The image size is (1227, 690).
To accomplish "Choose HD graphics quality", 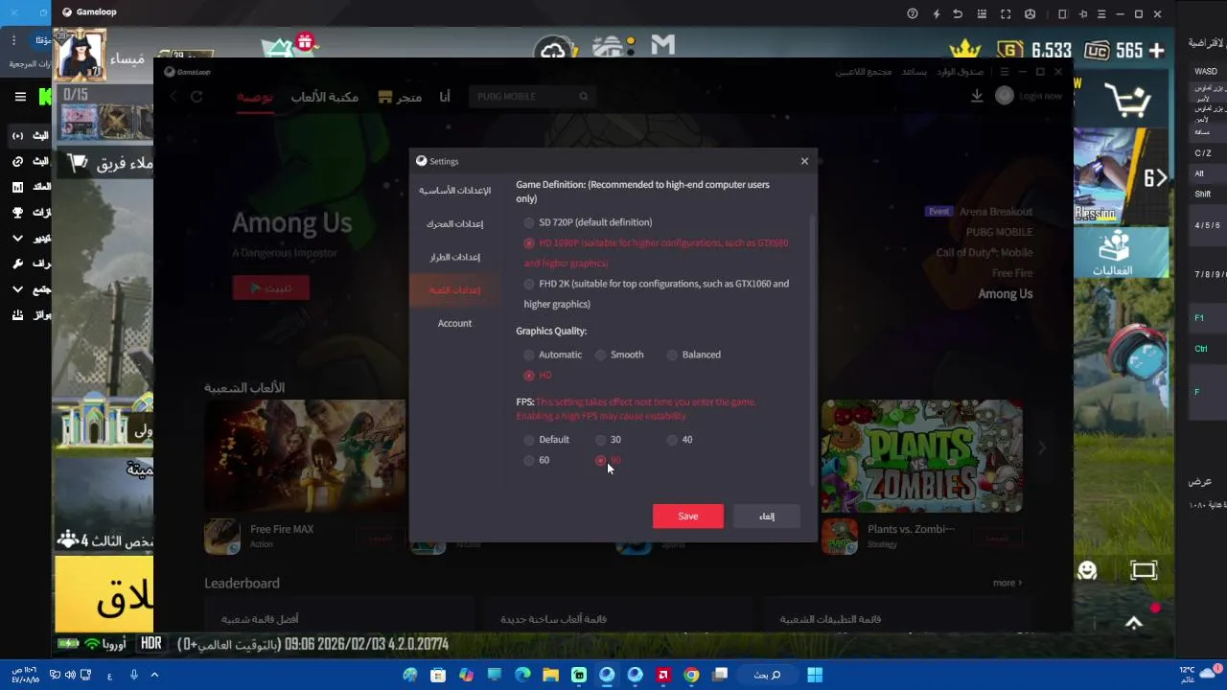I will tap(529, 376).
